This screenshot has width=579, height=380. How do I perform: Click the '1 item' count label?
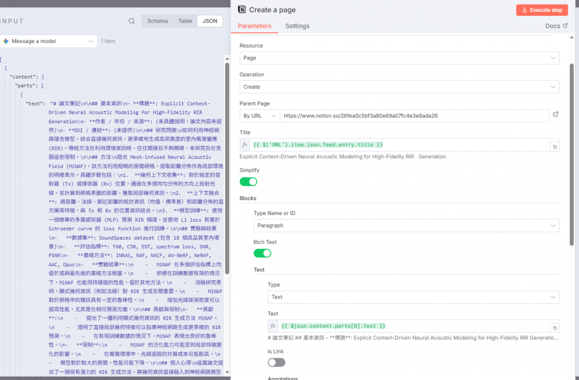point(108,41)
